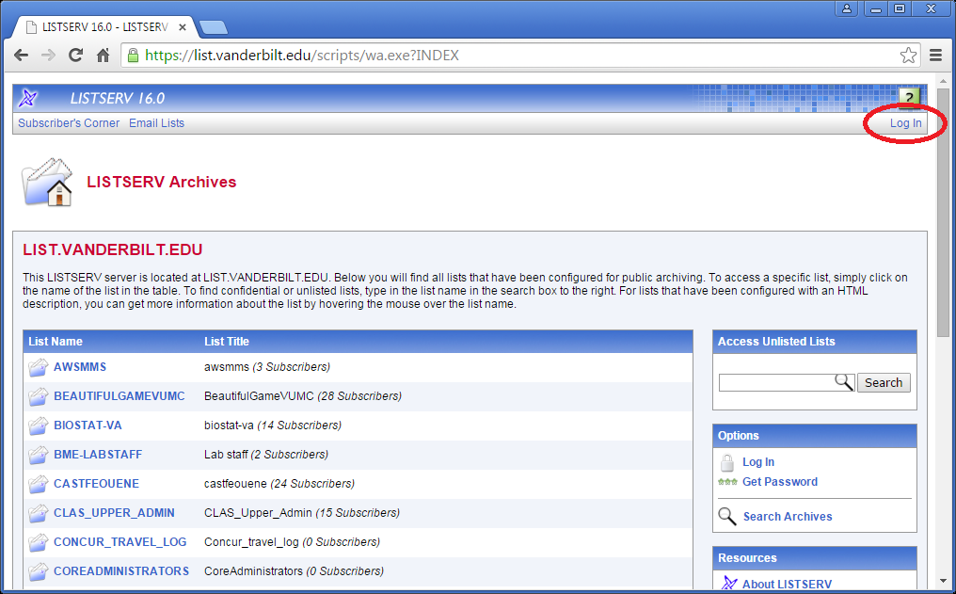Click the Get Password link
Image resolution: width=956 pixels, height=594 pixels.
pyautogui.click(x=779, y=482)
